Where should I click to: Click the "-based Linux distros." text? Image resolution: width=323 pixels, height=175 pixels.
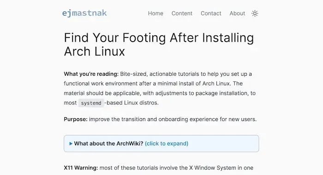(x=132, y=103)
